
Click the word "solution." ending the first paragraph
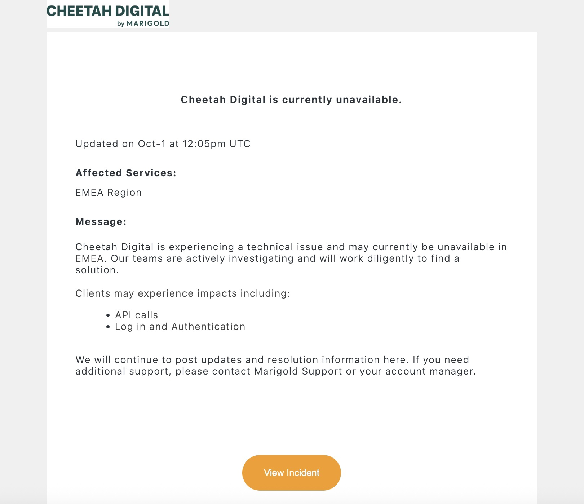click(x=97, y=270)
